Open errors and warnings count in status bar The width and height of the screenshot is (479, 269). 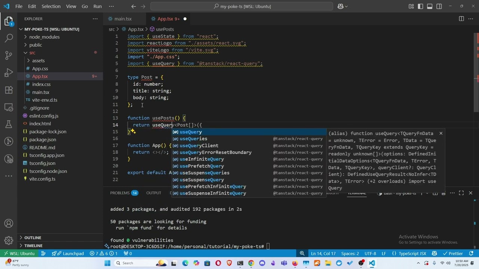click(104, 253)
